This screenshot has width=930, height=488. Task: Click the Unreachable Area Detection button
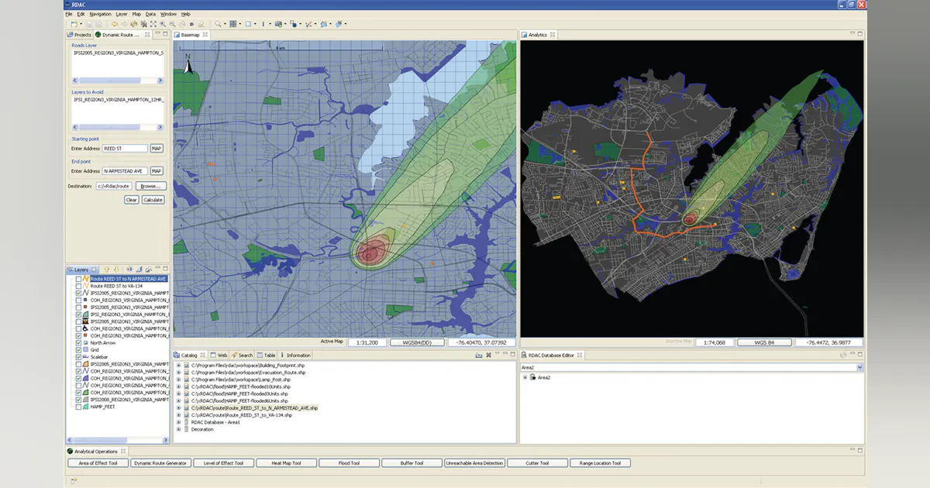[474, 463]
